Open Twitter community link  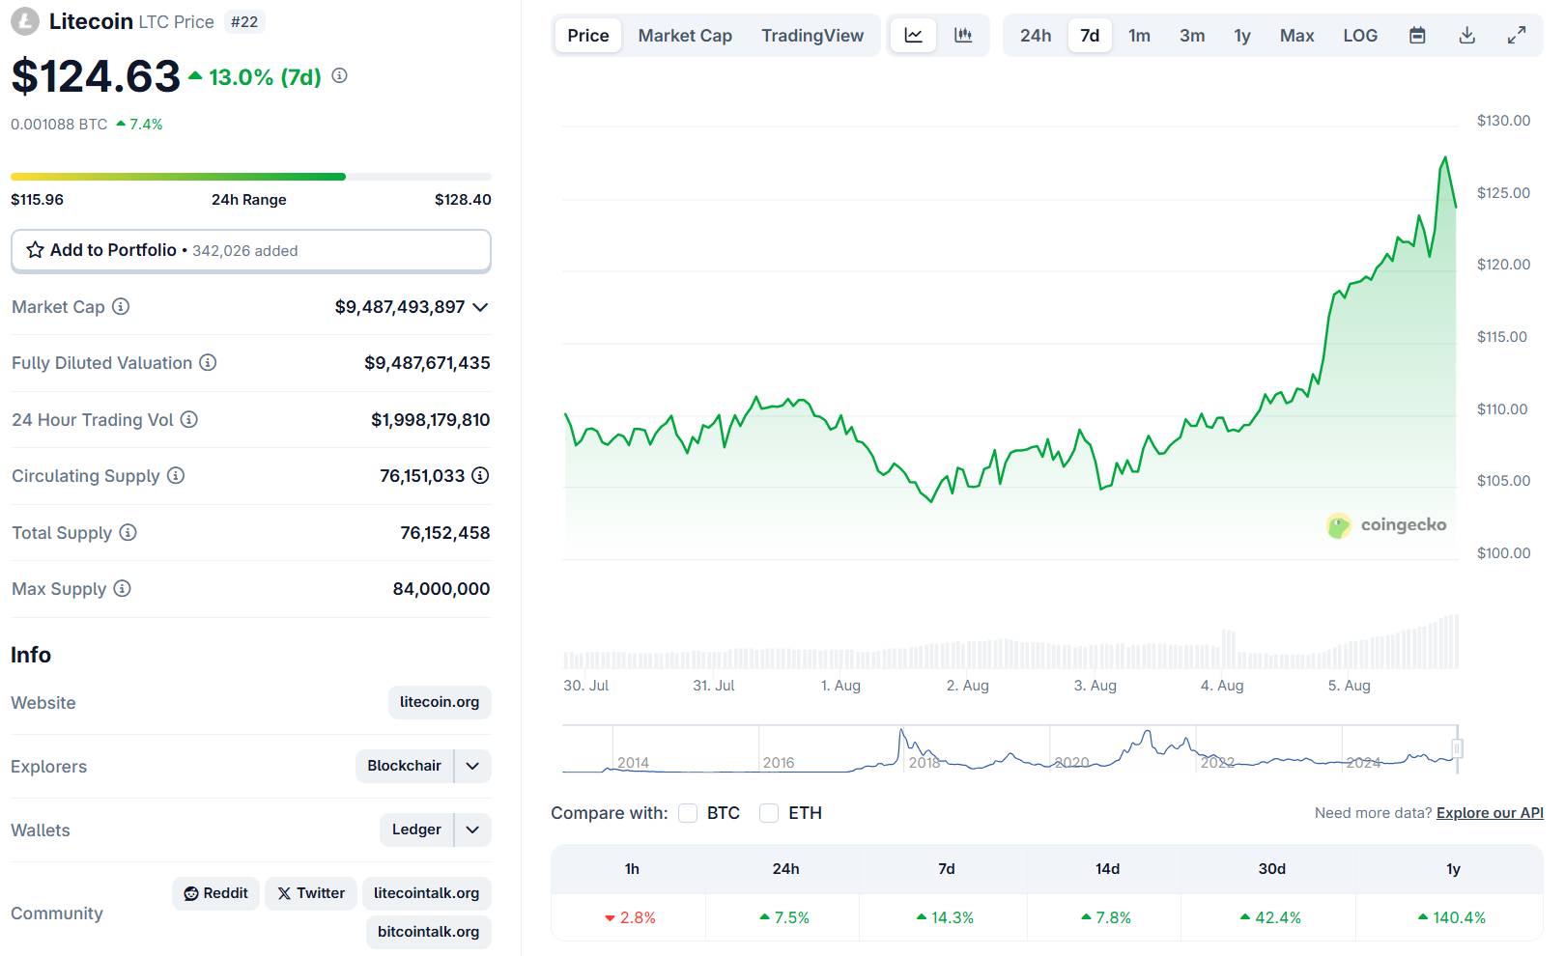pyautogui.click(x=311, y=893)
